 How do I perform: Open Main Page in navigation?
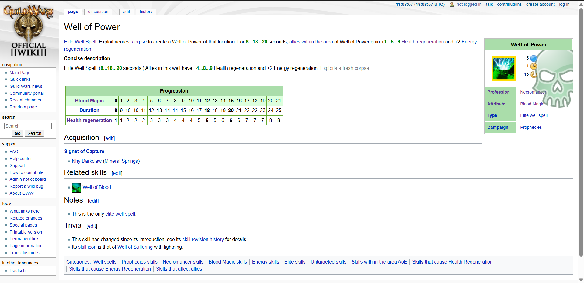click(20, 73)
